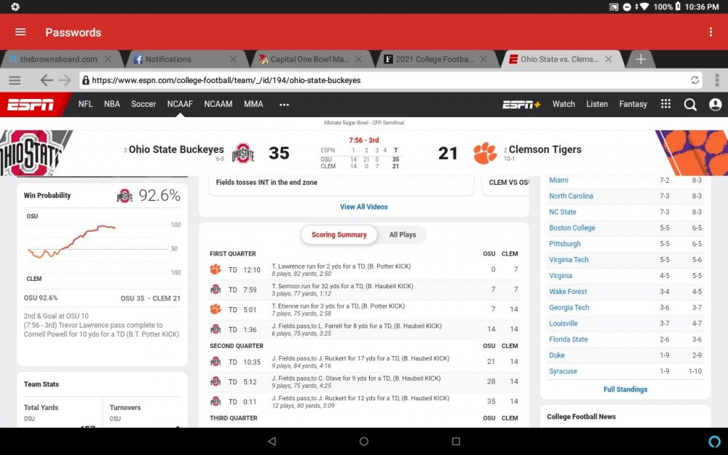728x455 pixels.
Task: Click the View All Videos link
Action: (363, 207)
